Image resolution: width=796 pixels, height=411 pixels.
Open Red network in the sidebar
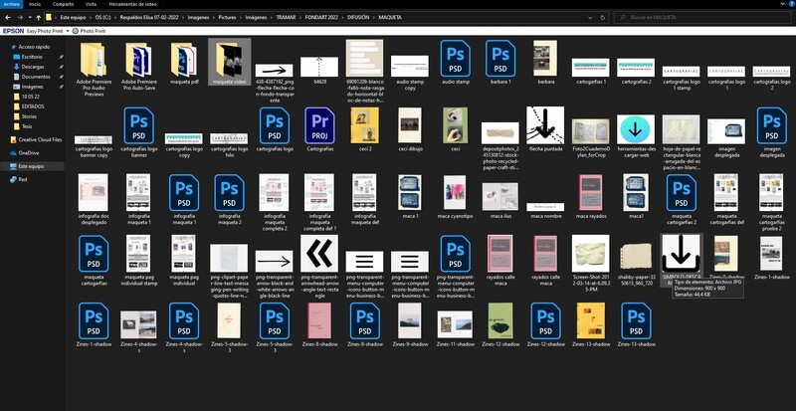pos(22,179)
